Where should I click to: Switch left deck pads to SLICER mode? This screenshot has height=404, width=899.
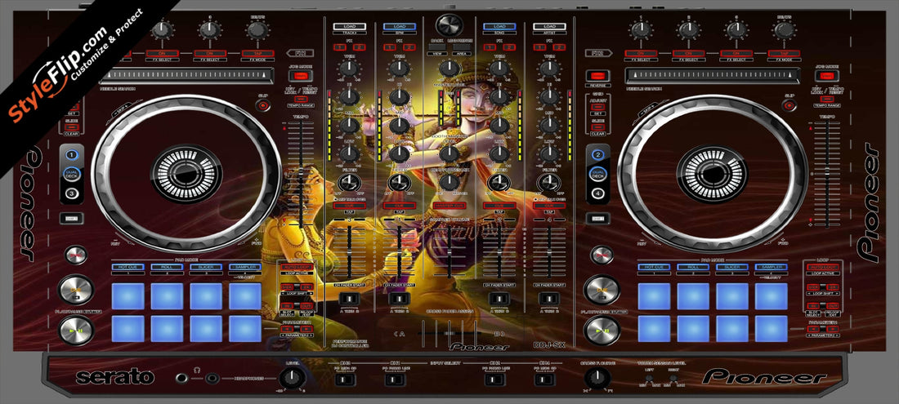[x=206, y=268]
